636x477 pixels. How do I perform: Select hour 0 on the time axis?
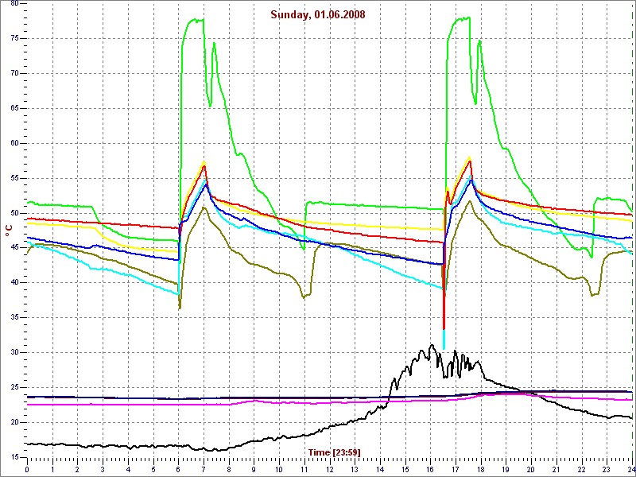pos(27,470)
